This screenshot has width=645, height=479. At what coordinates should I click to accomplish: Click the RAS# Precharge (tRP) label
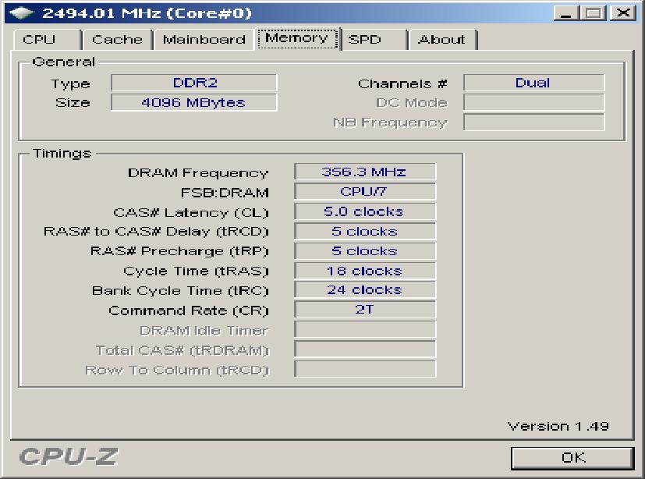[179, 251]
